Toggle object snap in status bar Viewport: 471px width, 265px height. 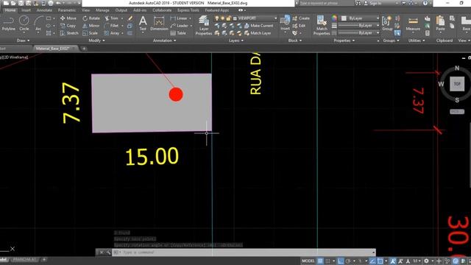coord(380,261)
